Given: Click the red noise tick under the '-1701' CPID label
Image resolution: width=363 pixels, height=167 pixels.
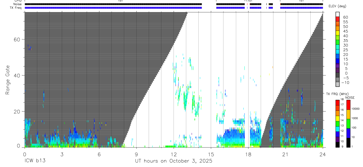Looking at the screenshot, I should [x=247, y=4].
